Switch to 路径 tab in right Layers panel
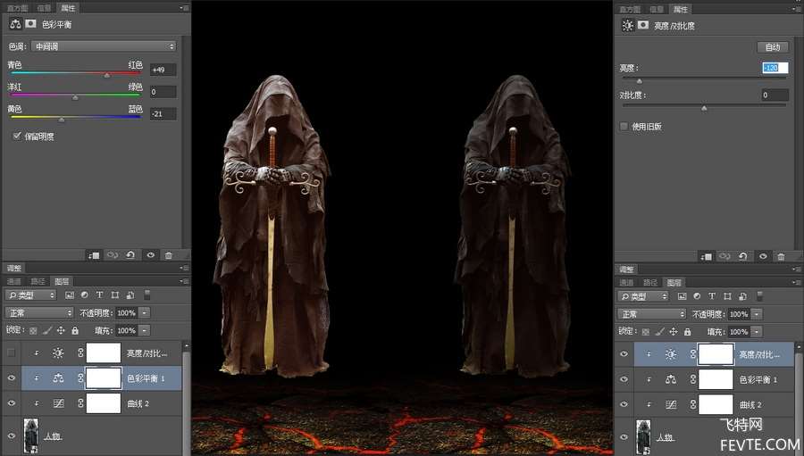This screenshot has height=456, width=804. click(650, 282)
